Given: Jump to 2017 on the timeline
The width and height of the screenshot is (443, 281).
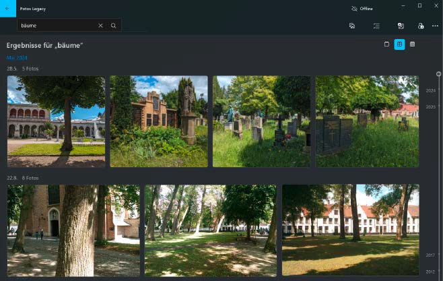Looking at the screenshot, I should [x=431, y=255].
